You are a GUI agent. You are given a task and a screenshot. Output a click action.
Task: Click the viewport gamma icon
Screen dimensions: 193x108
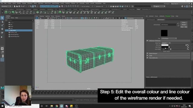click(x=119, y=18)
